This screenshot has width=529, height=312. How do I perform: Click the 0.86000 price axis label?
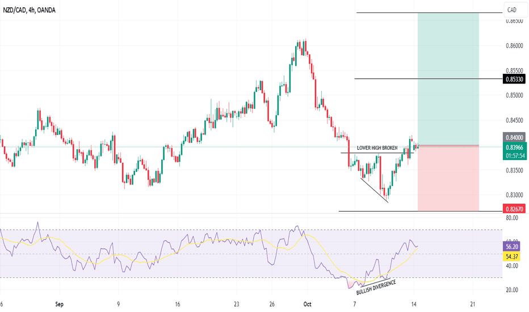[514, 45]
